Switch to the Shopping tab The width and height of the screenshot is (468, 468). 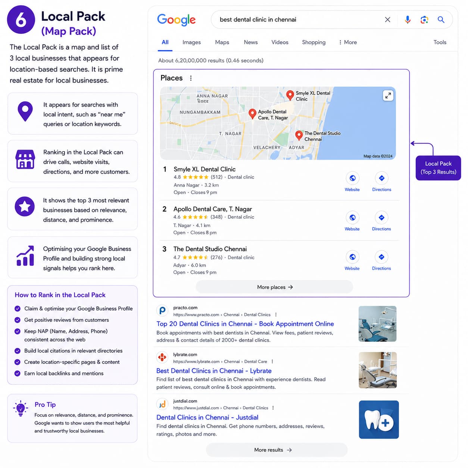(313, 42)
